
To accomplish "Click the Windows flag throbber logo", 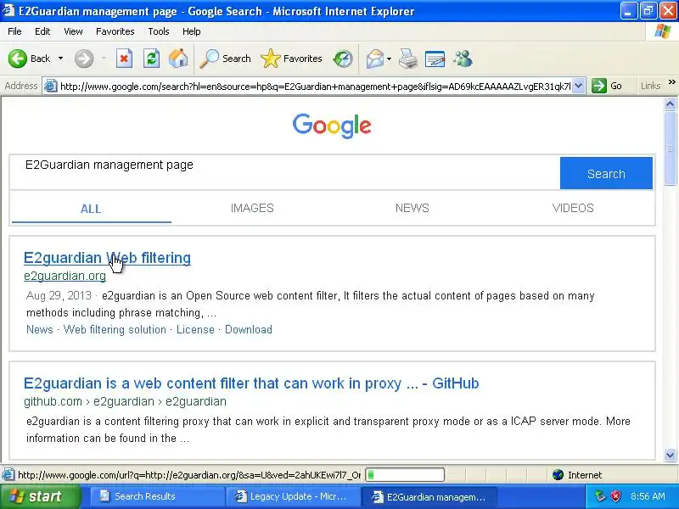I will click(662, 31).
